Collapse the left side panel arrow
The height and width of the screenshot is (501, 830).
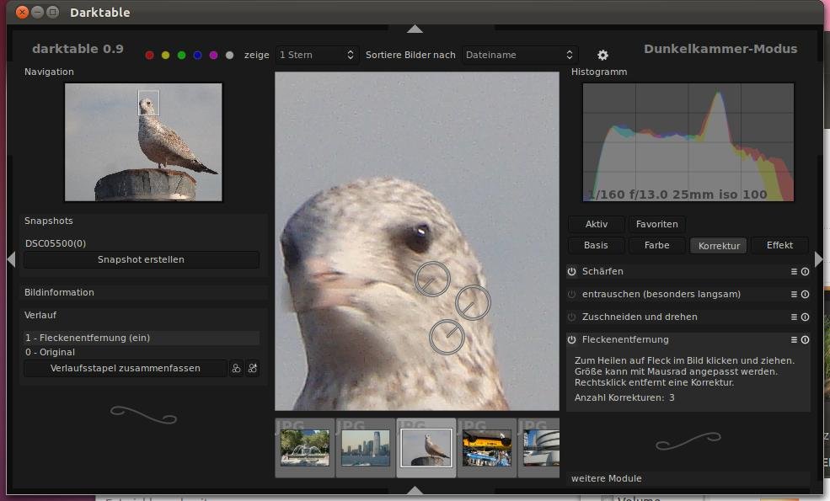11,259
